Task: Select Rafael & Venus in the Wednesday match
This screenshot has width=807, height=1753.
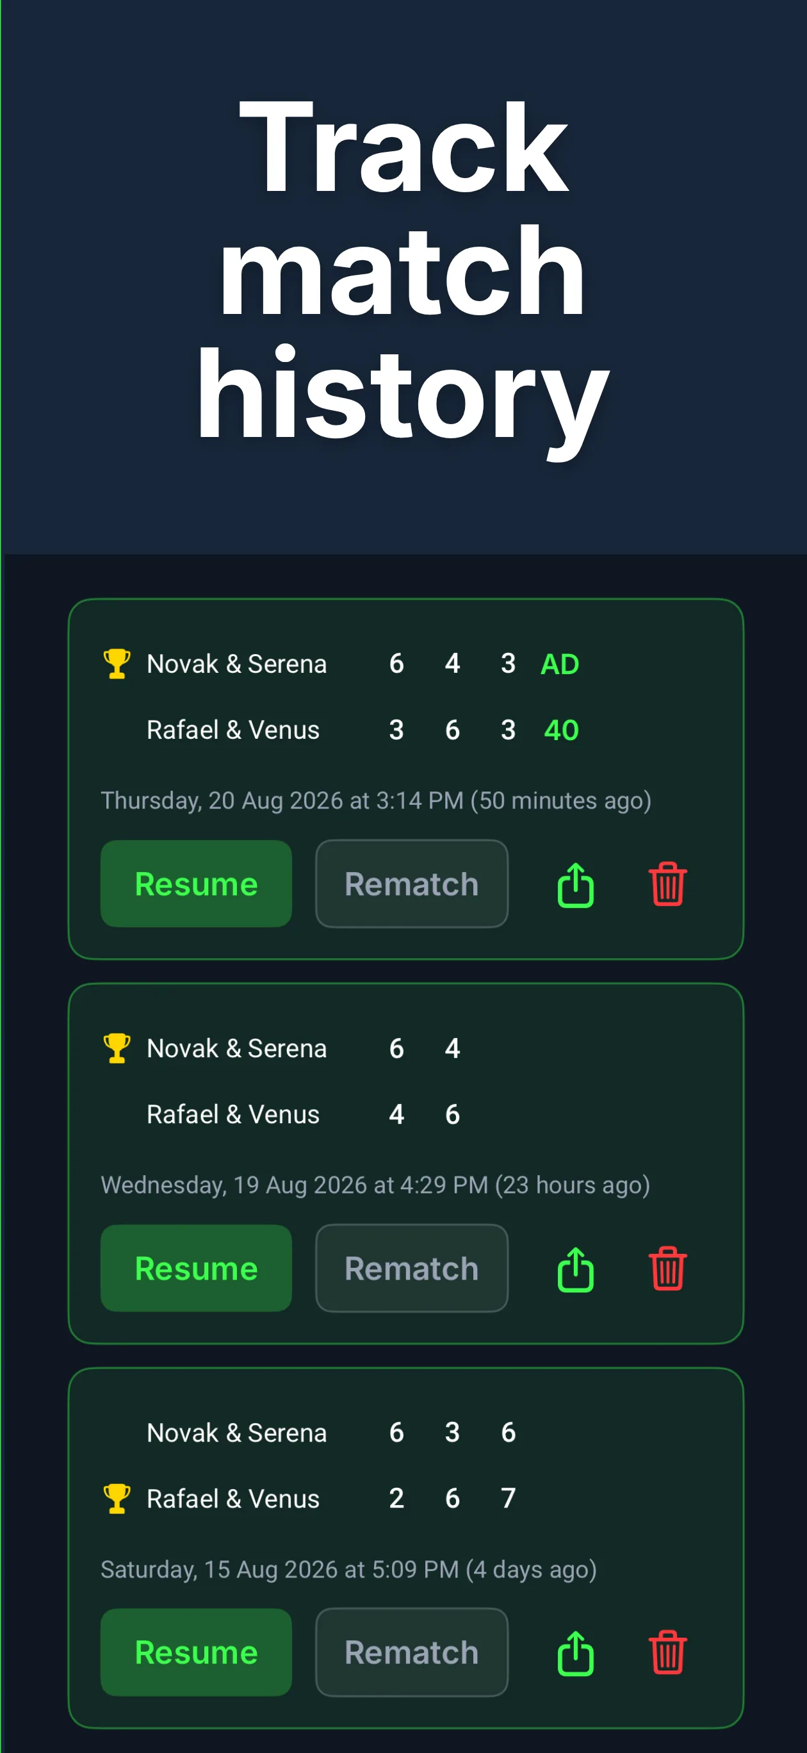Action: tap(232, 1115)
